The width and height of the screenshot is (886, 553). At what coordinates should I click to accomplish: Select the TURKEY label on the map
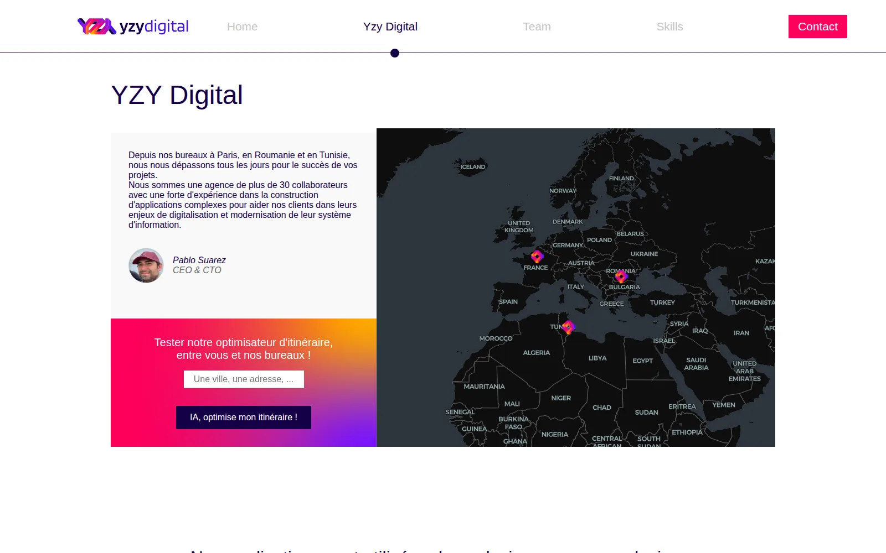662,302
